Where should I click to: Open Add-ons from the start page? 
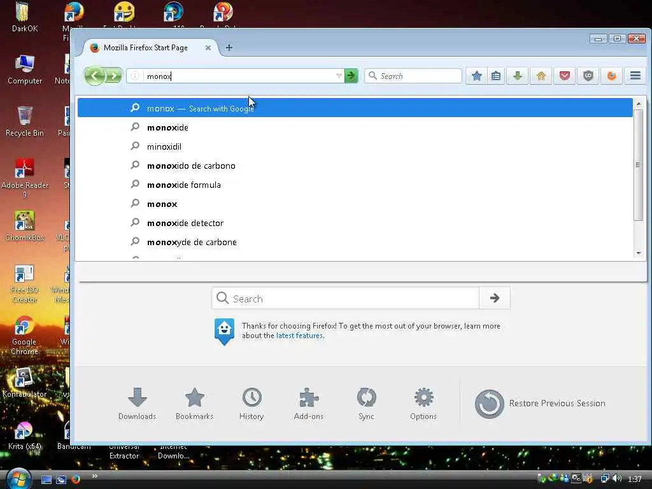tap(309, 404)
